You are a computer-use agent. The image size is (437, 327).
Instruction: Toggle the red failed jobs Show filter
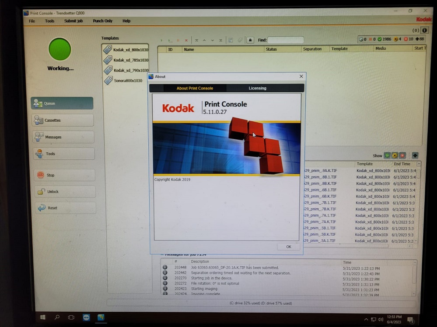coord(402,155)
